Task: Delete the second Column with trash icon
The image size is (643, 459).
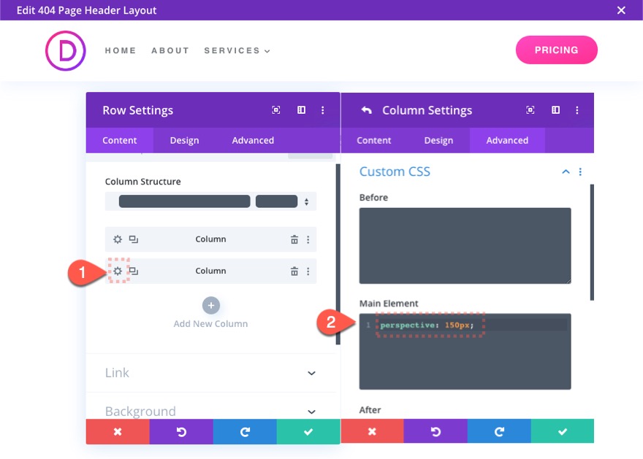Action: [294, 271]
